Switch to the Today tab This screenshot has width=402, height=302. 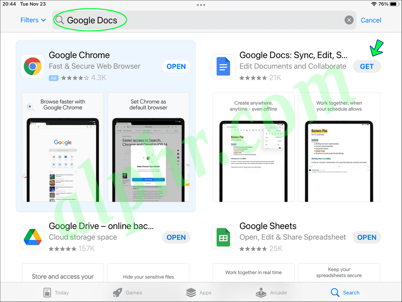pyautogui.click(x=56, y=292)
